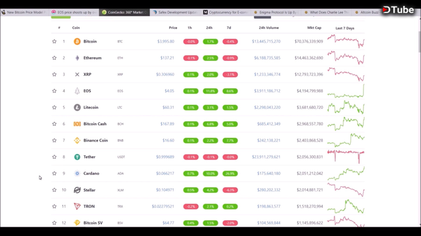421x236 pixels.
Task: Toggle the favorite star for Bitcoin
Action: 54,41
